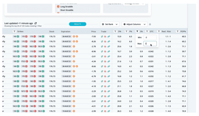Image resolution: width=199 pixels, height=116 pixels.
Task: Click the help icon next to Adjust Columns
Action: (150, 24)
